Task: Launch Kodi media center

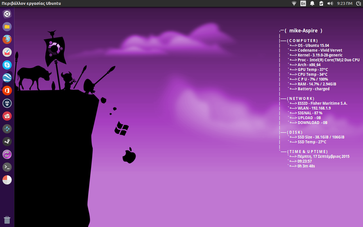Action: click(7, 129)
